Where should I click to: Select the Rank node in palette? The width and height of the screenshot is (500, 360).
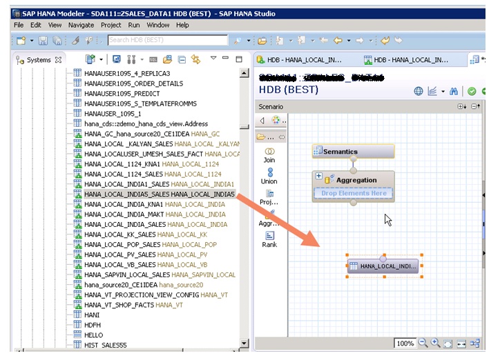tap(269, 240)
